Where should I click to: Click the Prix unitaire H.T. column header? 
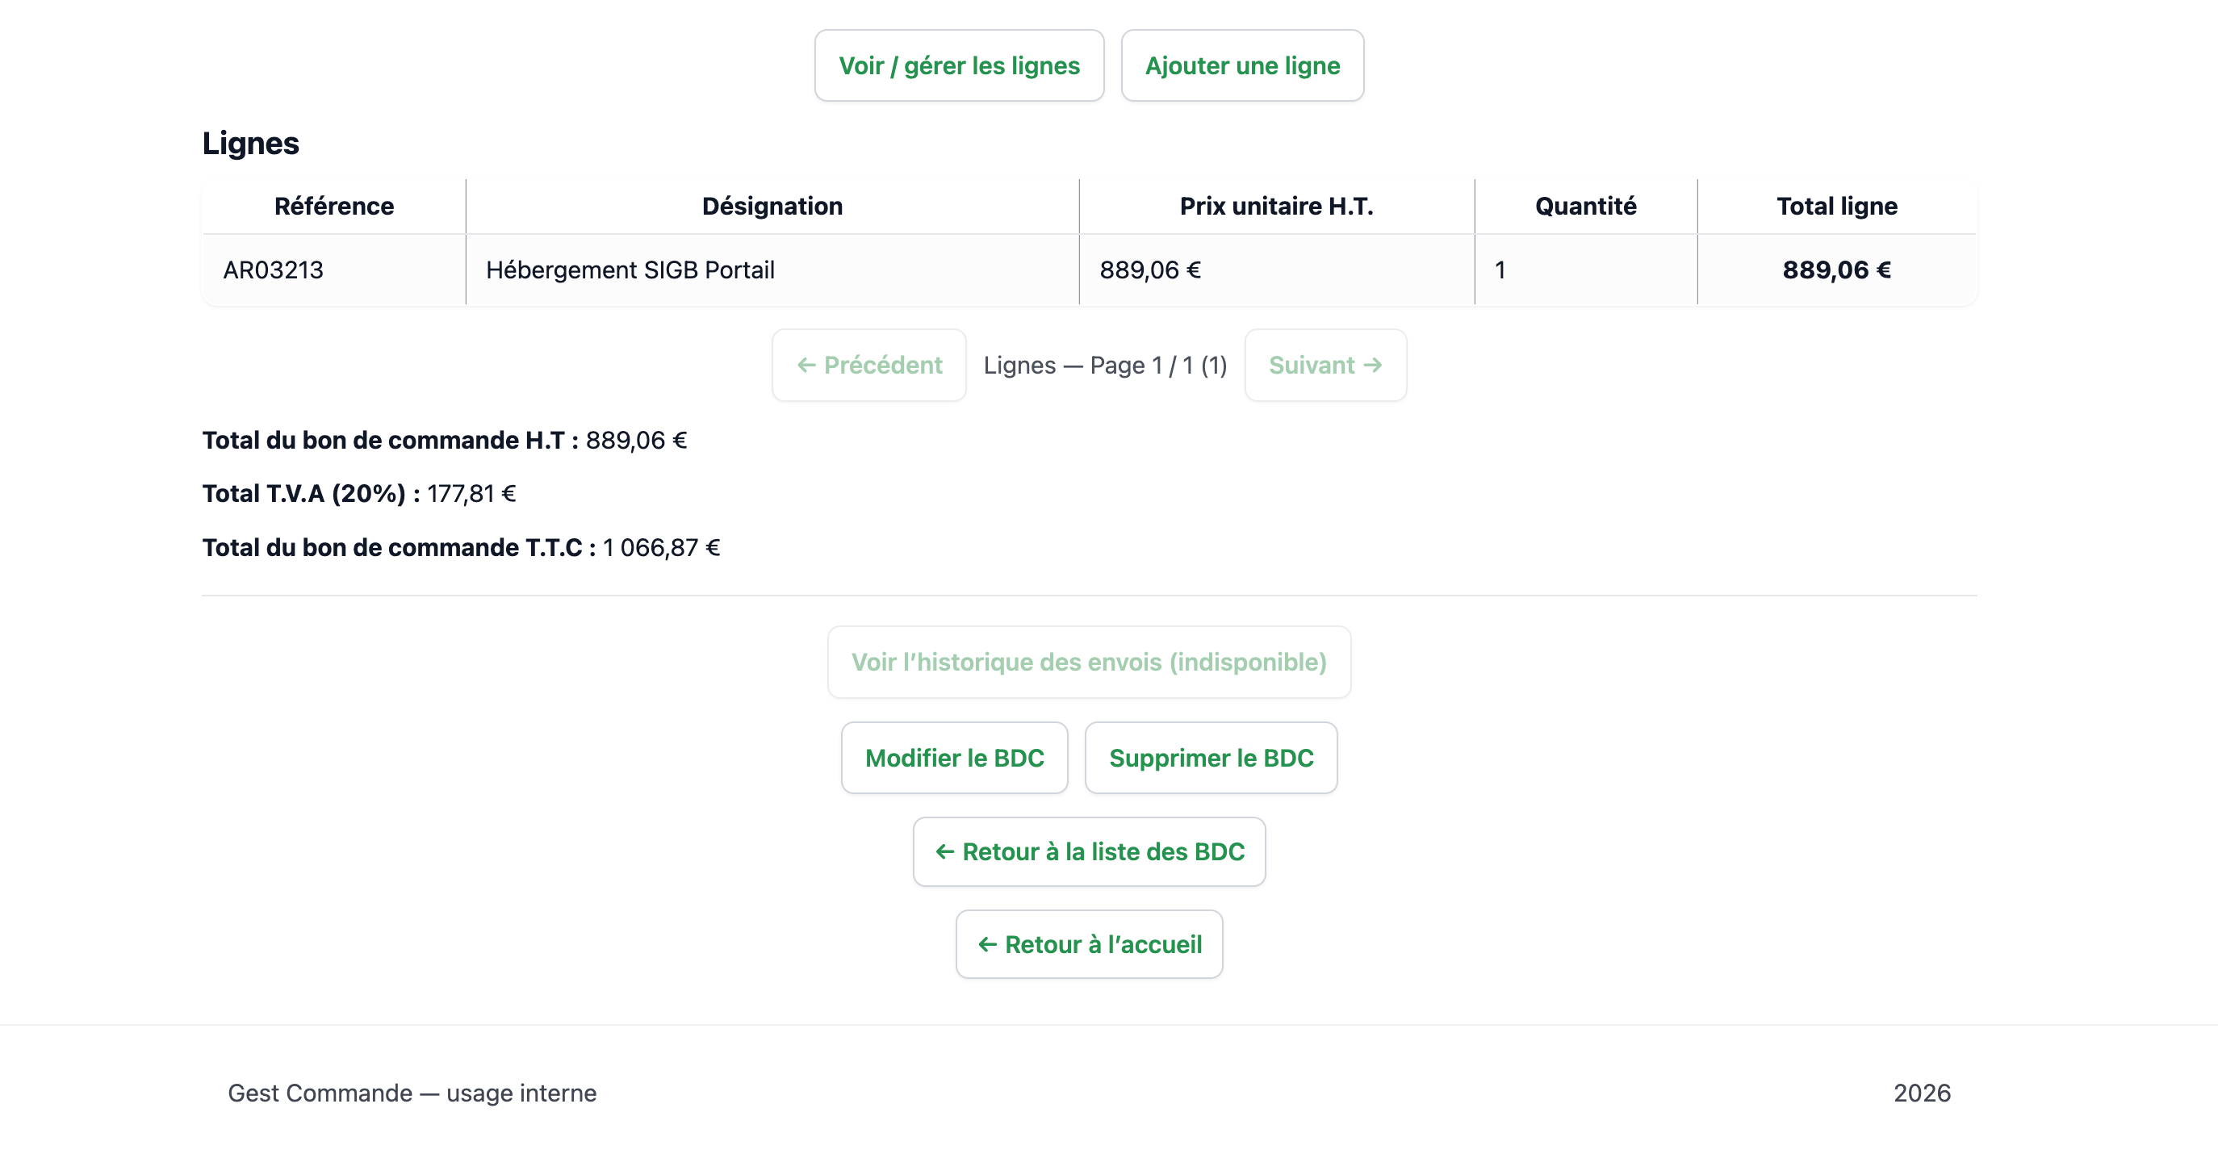coord(1276,206)
